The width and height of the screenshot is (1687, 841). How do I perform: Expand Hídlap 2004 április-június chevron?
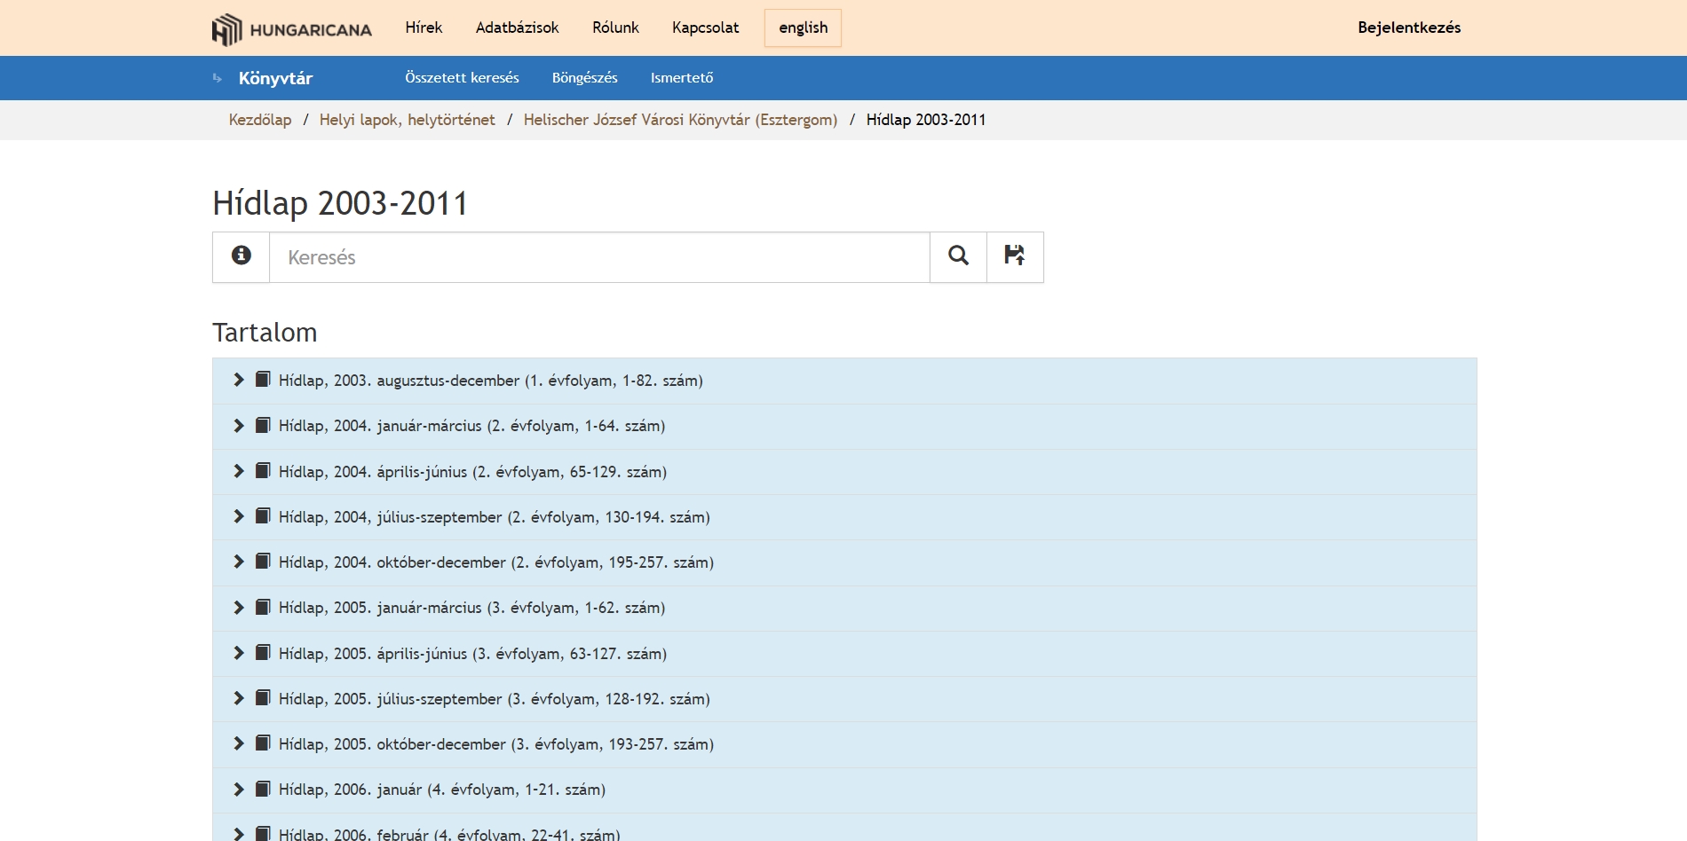point(238,471)
